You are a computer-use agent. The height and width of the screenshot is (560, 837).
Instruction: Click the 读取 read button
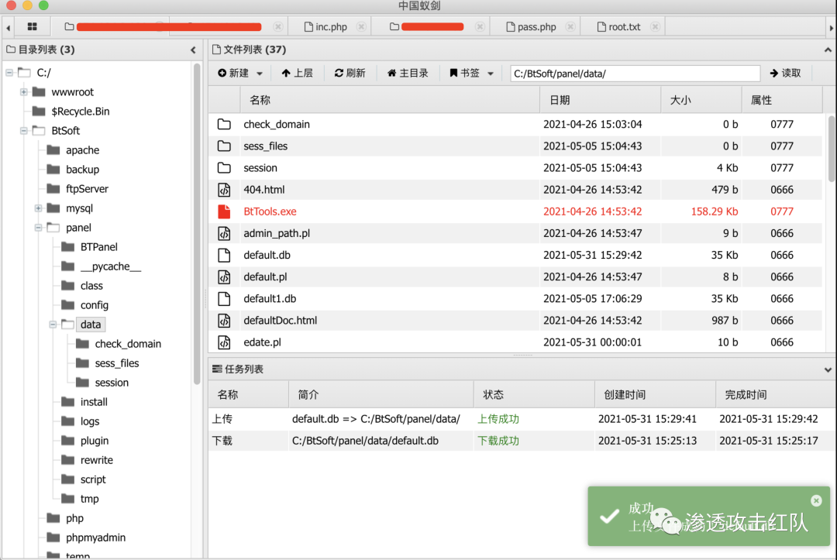784,73
